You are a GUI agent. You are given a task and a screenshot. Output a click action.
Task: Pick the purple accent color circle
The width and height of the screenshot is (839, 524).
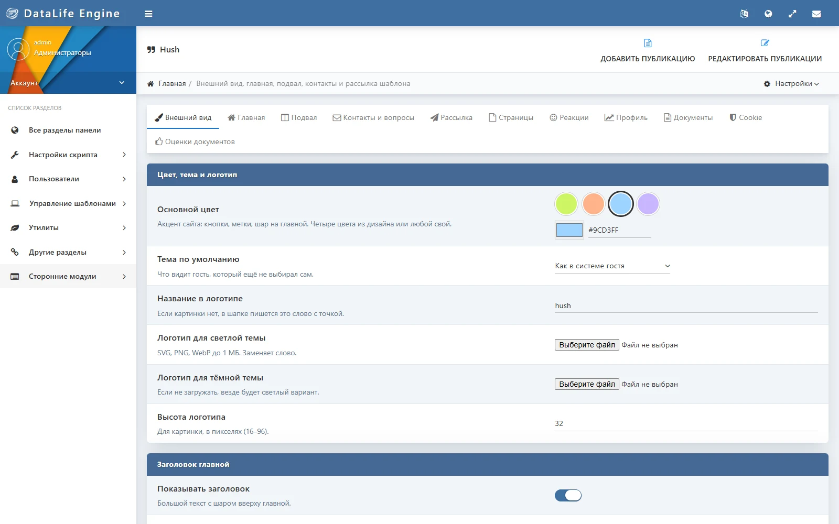click(648, 204)
